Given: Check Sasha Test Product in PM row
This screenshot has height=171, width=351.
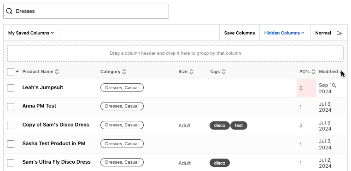Looking at the screenshot, I should coord(11,144).
